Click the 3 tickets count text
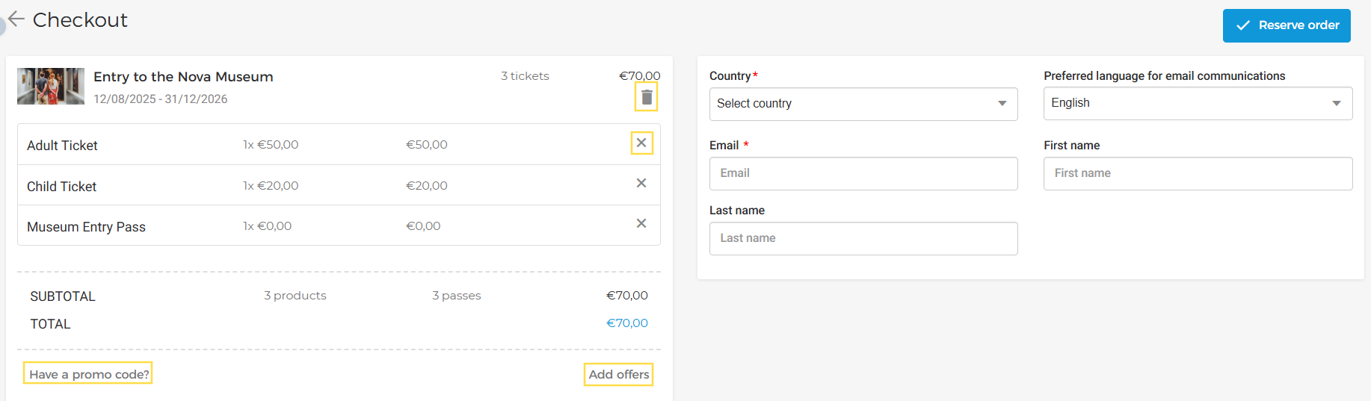Screen dimensions: 1371x401 click(x=525, y=76)
